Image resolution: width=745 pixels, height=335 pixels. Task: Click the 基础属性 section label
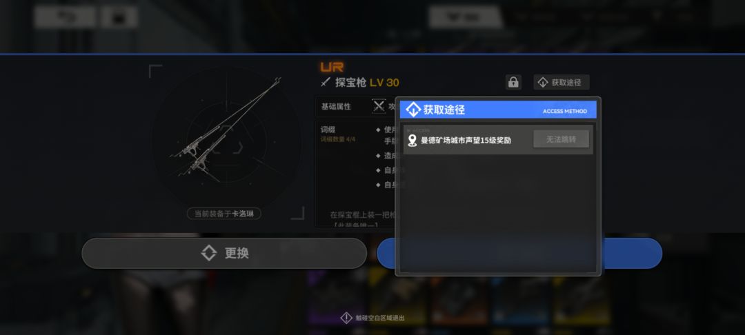(x=336, y=107)
